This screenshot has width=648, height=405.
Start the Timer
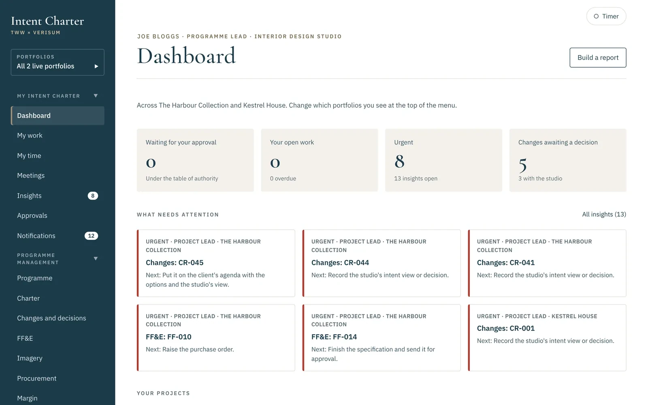click(606, 16)
